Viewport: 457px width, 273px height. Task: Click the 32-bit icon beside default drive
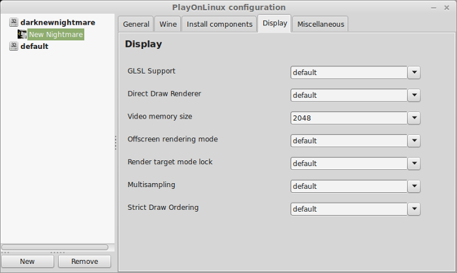point(14,46)
